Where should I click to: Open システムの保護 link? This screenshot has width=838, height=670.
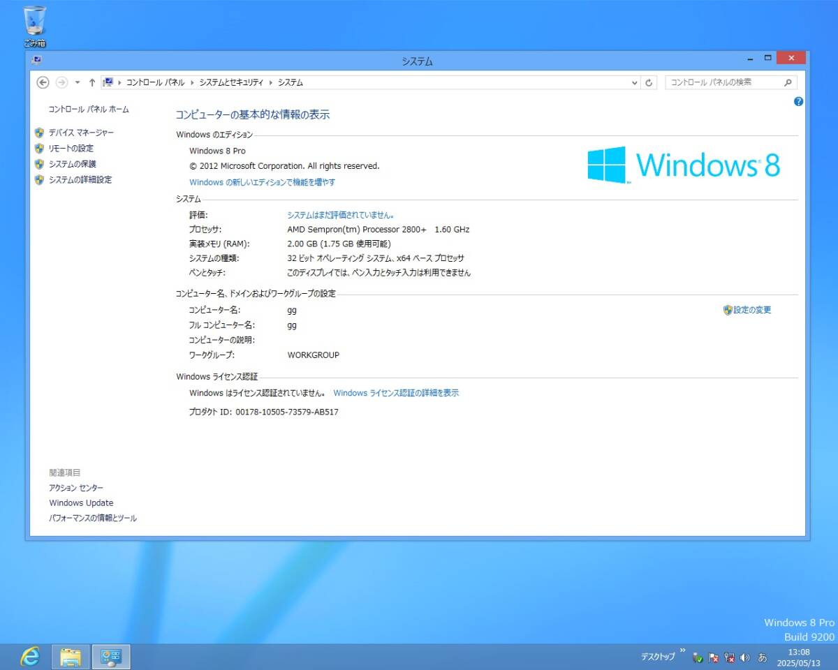point(73,164)
